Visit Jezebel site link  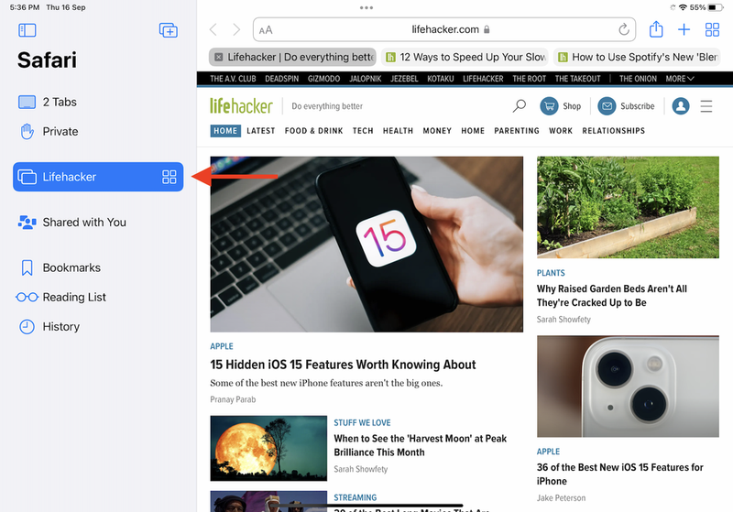(x=404, y=79)
